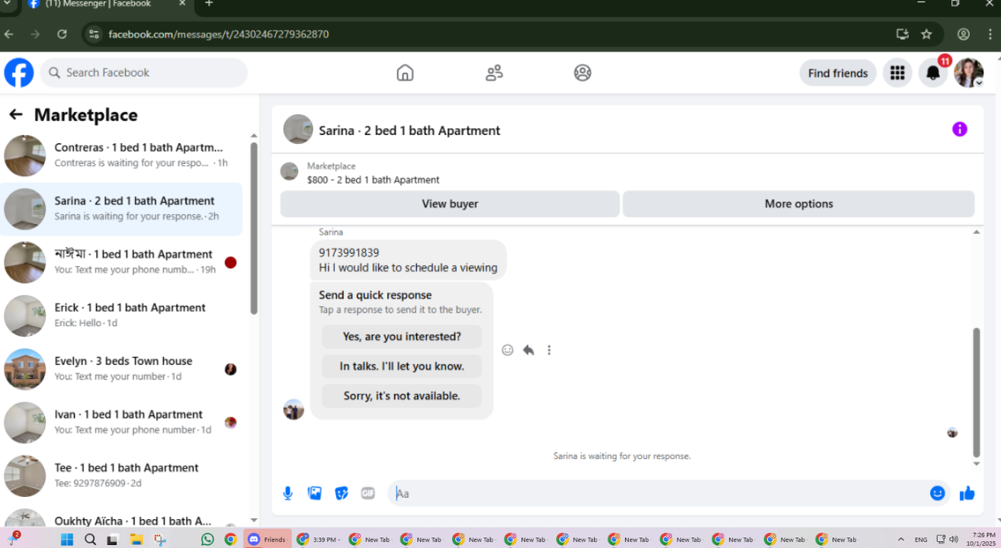The height and width of the screenshot is (548, 1001).
Task: Open the account profile picture menu
Action: point(969,73)
